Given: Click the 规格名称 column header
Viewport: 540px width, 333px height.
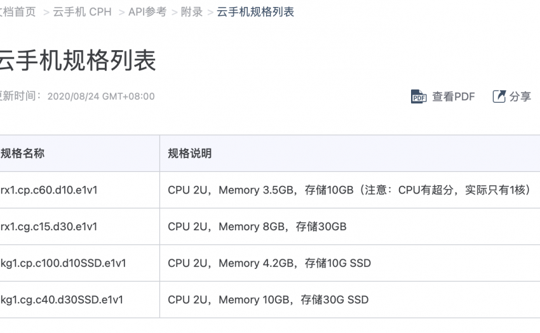Looking at the screenshot, I should (x=23, y=153).
